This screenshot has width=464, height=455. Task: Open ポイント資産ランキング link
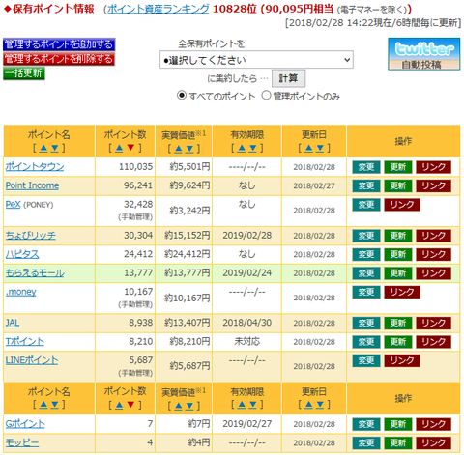pyautogui.click(x=159, y=9)
